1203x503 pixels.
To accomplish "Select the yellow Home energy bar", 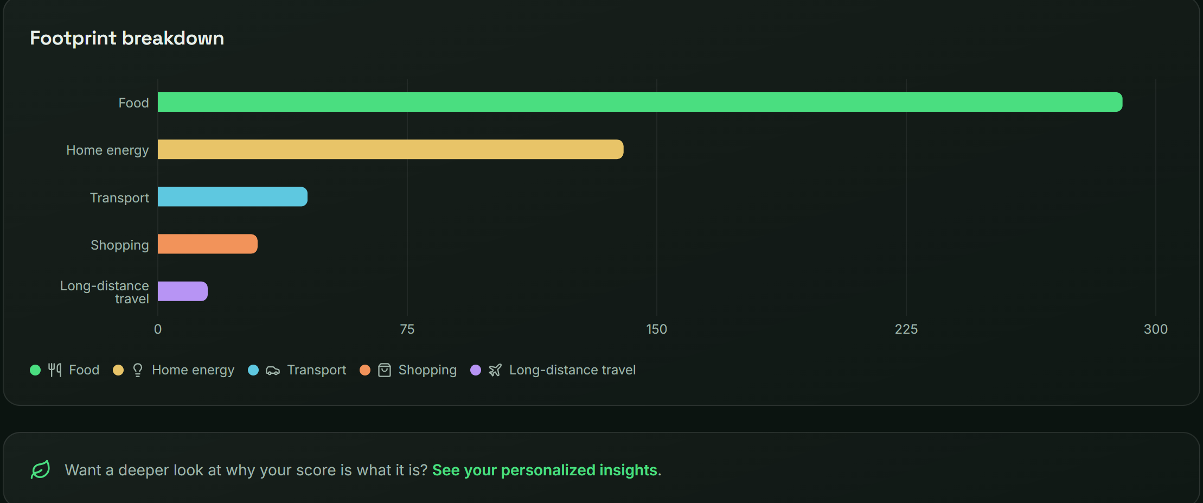I will click(x=391, y=149).
